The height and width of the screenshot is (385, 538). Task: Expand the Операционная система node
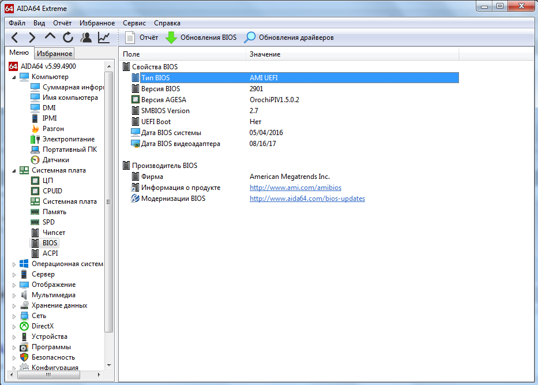pos(14,264)
